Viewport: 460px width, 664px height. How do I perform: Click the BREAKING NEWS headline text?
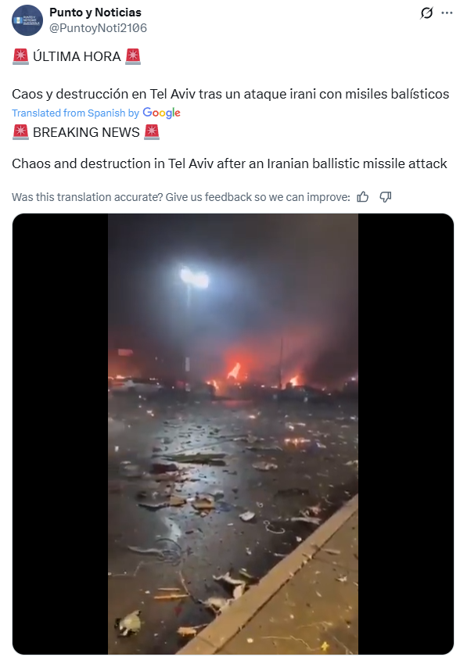coord(86,132)
